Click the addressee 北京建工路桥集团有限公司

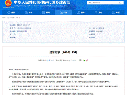[18, 70]
